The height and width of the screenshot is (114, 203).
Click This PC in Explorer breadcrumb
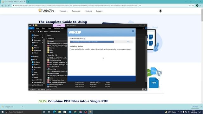46,32
